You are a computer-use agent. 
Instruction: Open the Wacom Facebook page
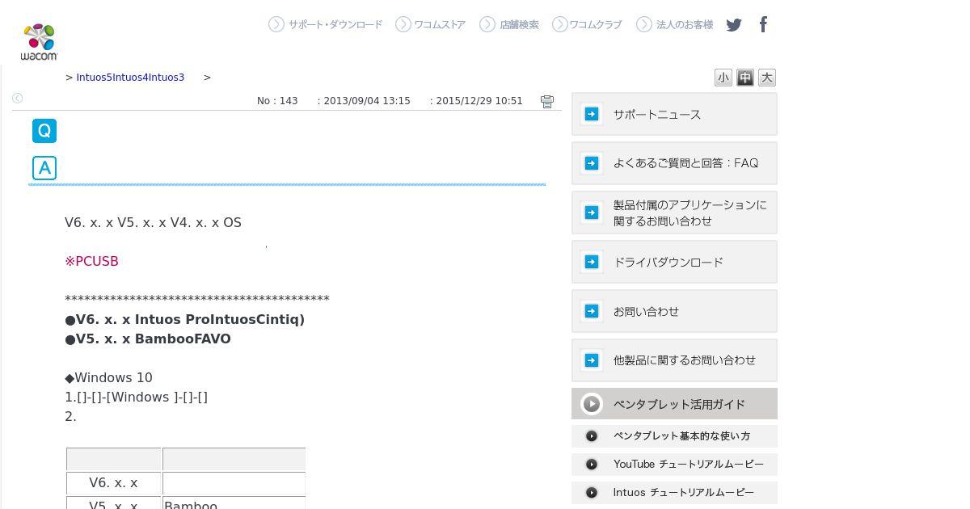point(763,24)
